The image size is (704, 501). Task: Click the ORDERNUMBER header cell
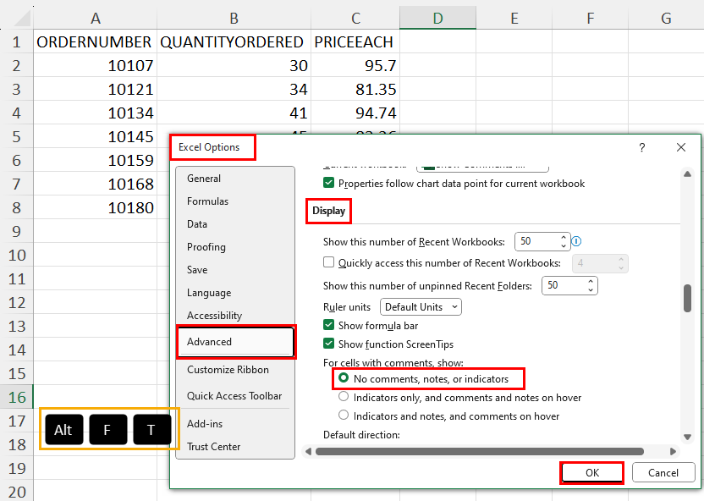pyautogui.click(x=95, y=41)
